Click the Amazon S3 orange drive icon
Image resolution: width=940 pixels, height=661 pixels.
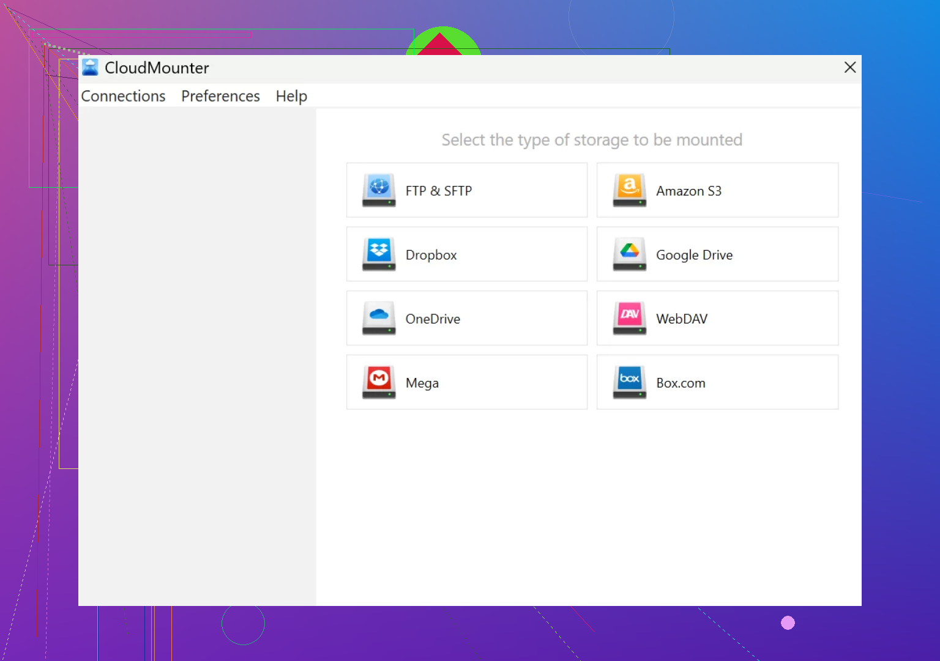(629, 190)
